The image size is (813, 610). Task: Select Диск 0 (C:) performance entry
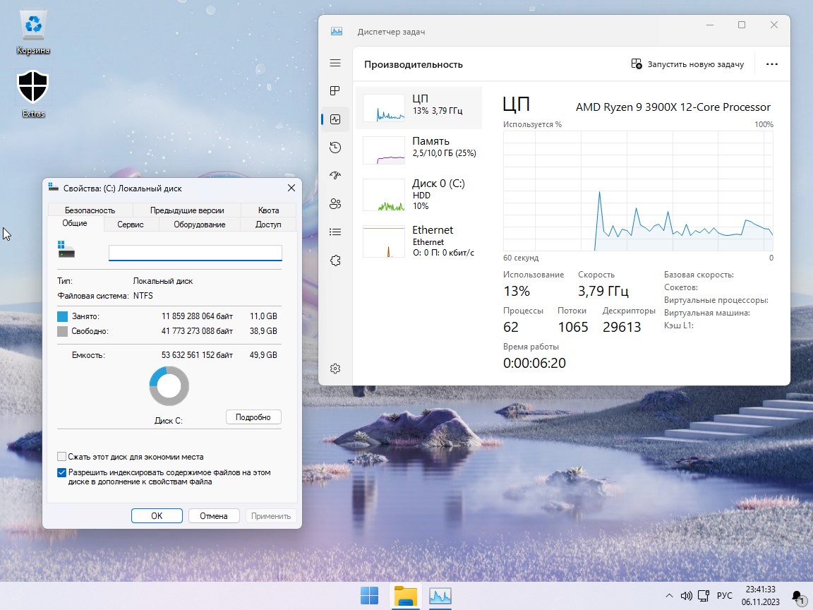point(419,195)
